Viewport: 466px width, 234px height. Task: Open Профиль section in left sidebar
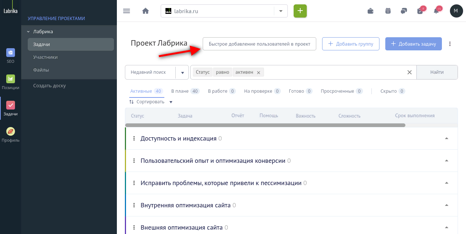coord(11,135)
